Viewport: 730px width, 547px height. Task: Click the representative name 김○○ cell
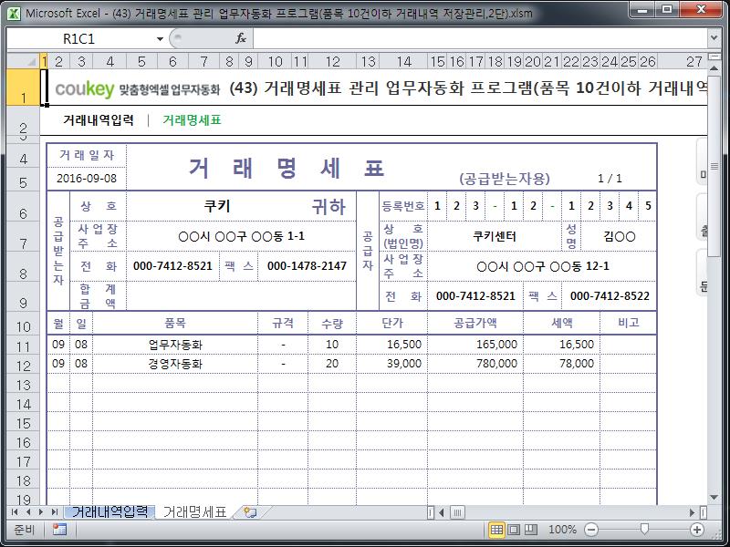coord(620,236)
